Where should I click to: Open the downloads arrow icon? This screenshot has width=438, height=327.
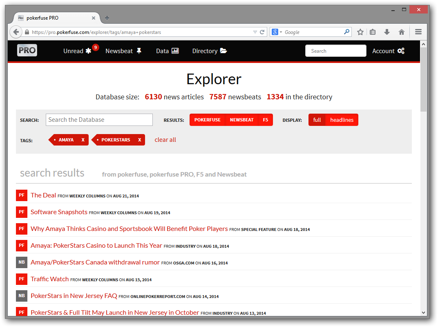pos(387,32)
